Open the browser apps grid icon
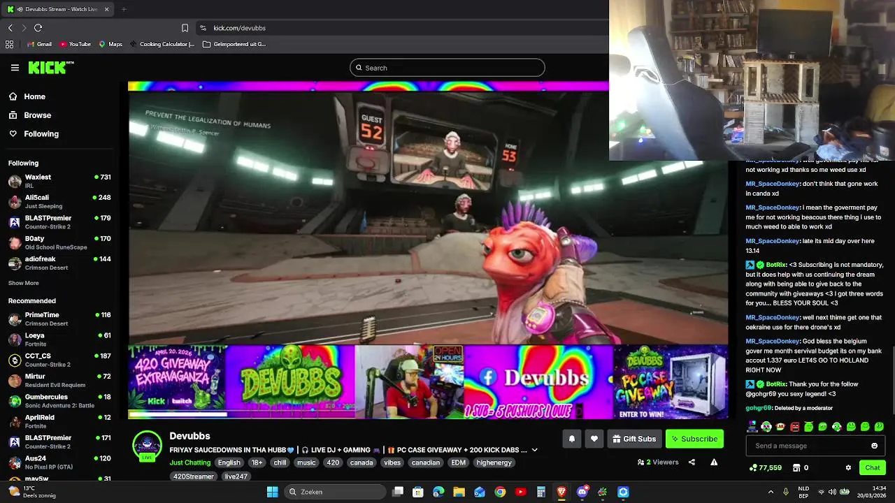 [9, 44]
